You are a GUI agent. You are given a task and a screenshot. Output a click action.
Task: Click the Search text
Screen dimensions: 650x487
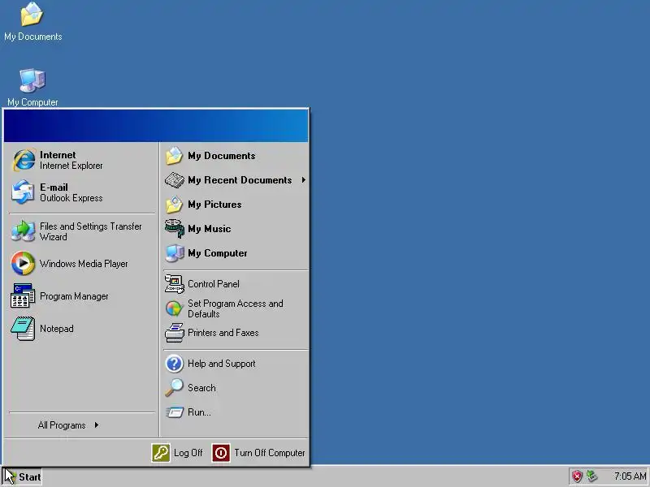tap(201, 388)
